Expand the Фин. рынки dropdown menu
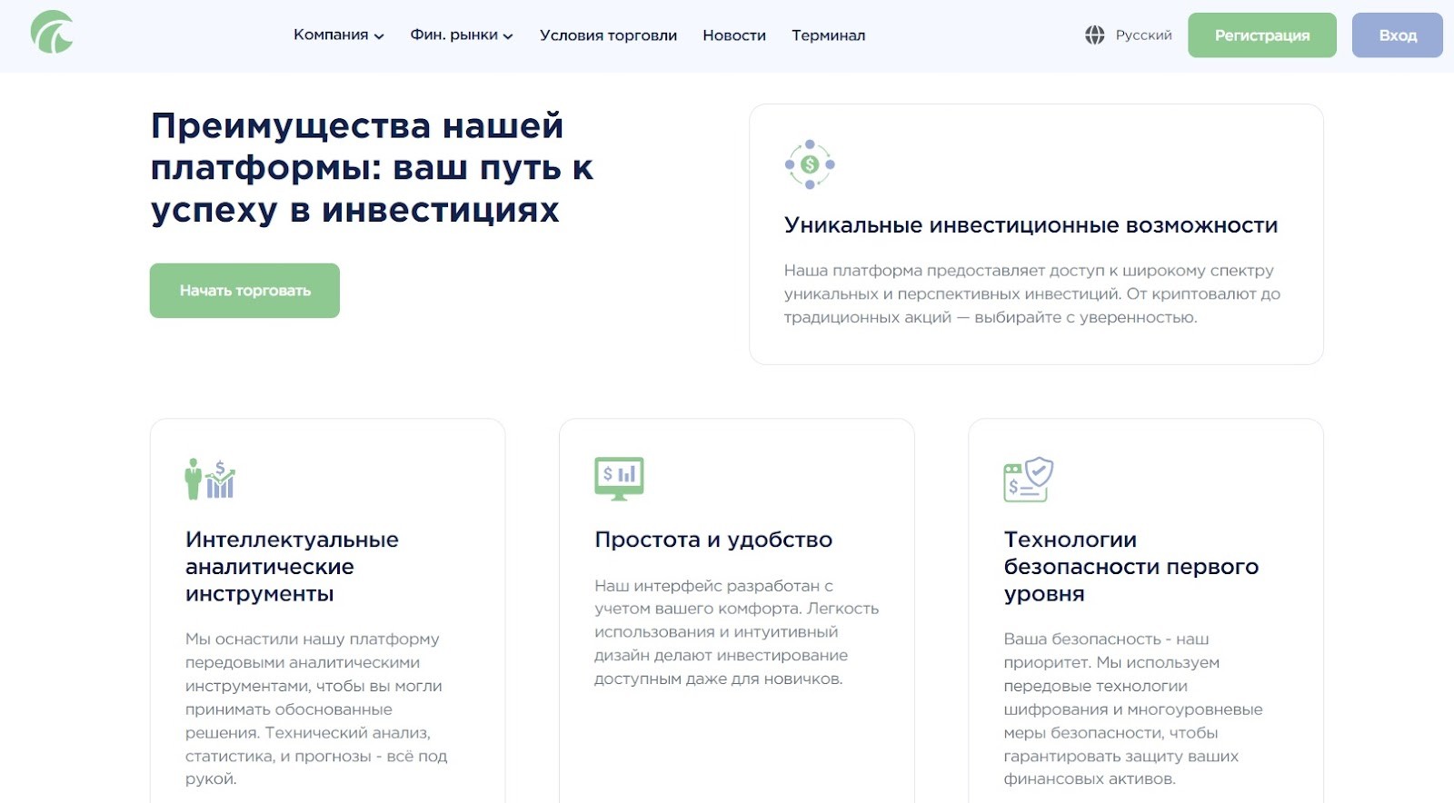 [x=462, y=35]
